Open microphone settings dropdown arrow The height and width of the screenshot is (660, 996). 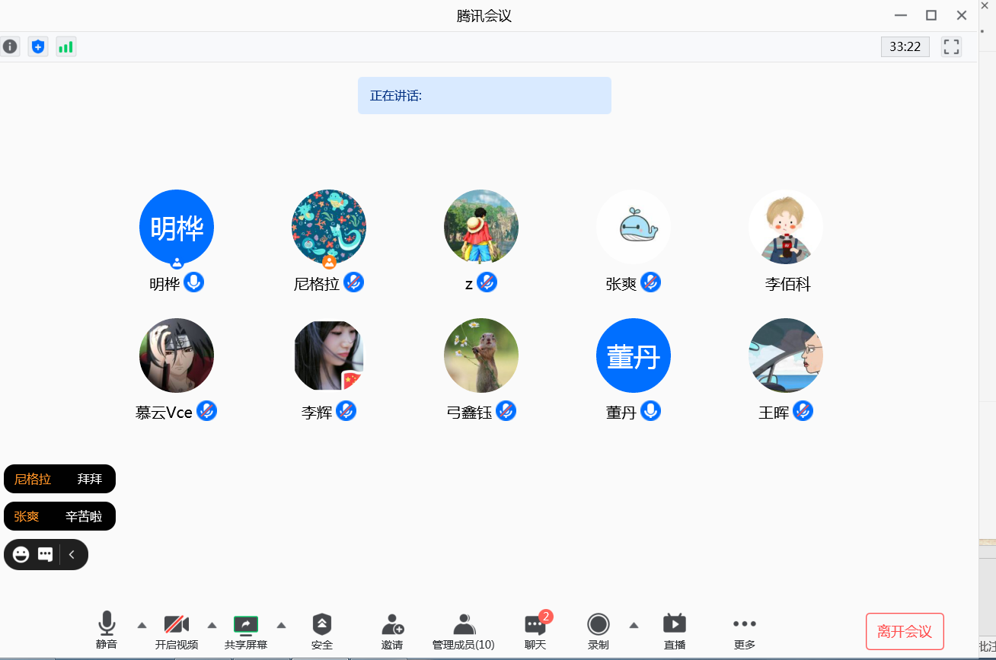click(x=142, y=625)
